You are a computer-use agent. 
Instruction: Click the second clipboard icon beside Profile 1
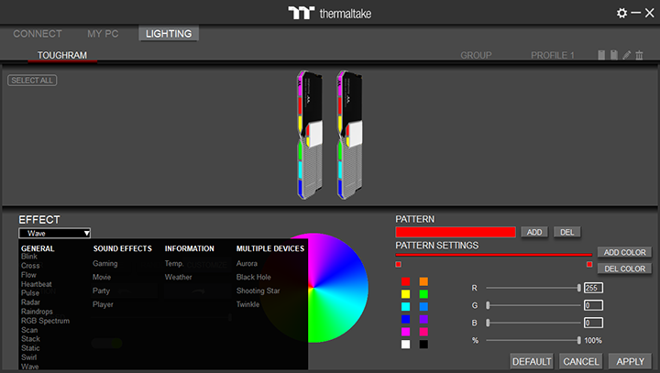[x=614, y=55]
